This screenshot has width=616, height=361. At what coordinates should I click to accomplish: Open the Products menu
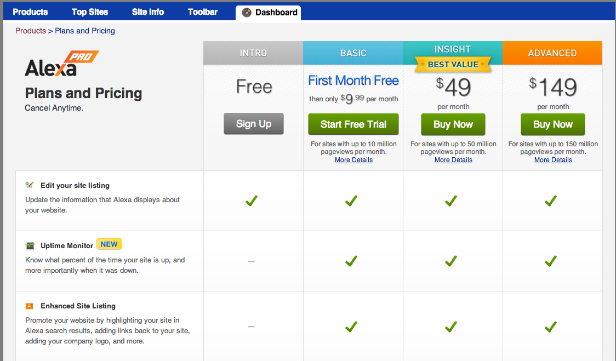[30, 12]
